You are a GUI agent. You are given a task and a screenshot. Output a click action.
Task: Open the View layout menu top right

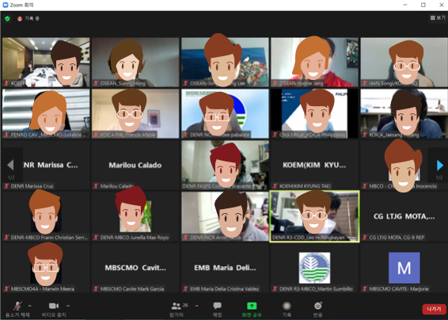[438, 18]
